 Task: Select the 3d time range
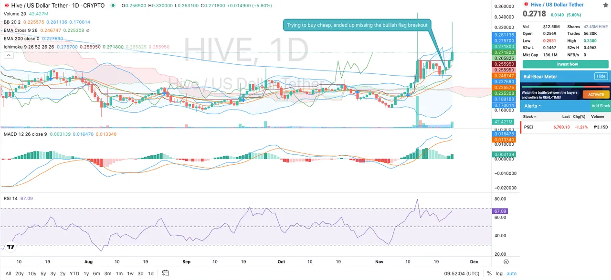(x=141, y=273)
